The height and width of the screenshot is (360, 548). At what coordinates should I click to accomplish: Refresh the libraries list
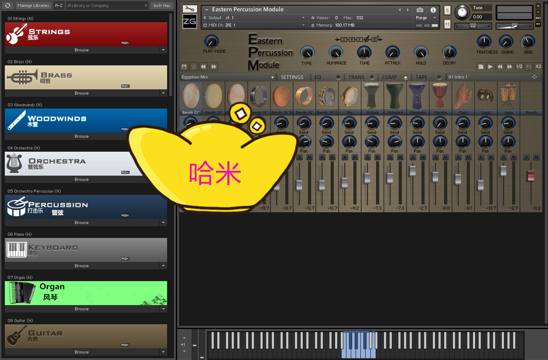pos(8,5)
